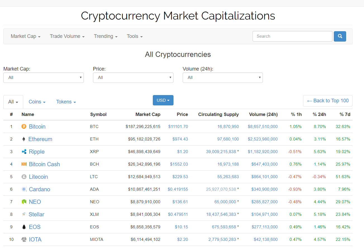Open the IOTA name link
Image resolution: width=364 pixels, height=249 pixels.
click(35, 240)
